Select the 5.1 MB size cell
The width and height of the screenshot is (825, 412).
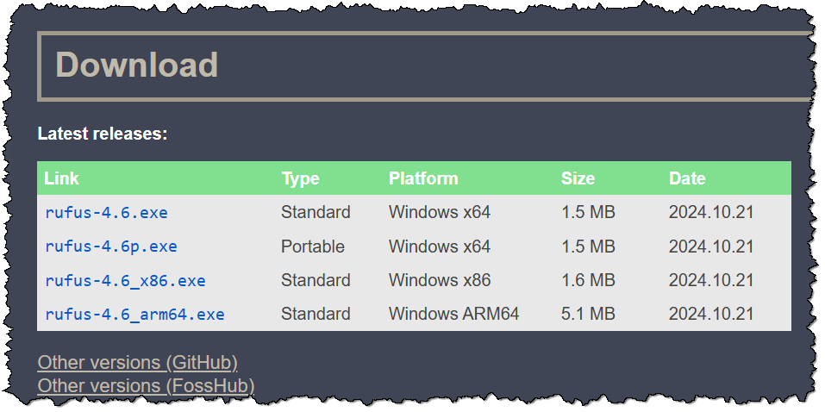pos(588,314)
